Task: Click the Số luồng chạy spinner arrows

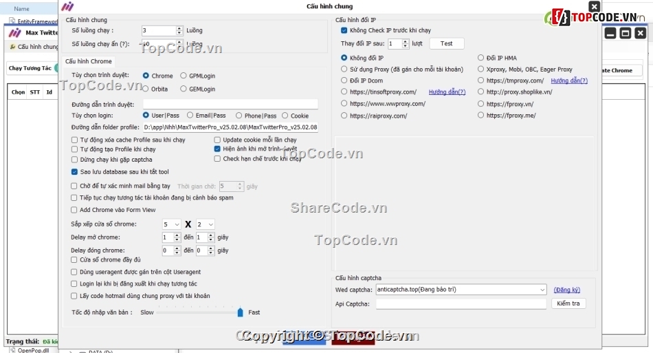Action: point(179,30)
